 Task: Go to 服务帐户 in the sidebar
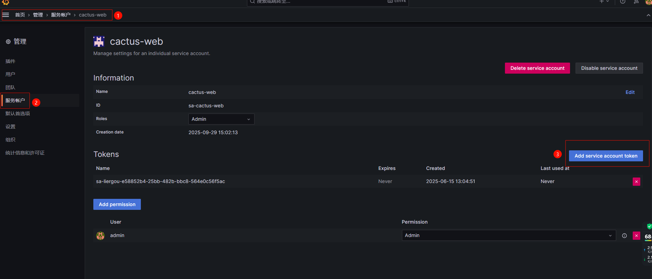coord(15,100)
